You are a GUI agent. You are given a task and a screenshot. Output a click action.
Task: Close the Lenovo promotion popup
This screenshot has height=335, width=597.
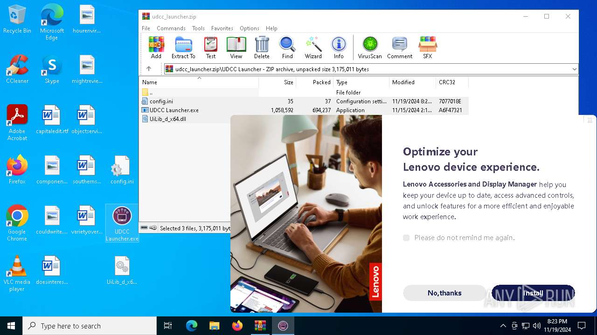coord(590,120)
